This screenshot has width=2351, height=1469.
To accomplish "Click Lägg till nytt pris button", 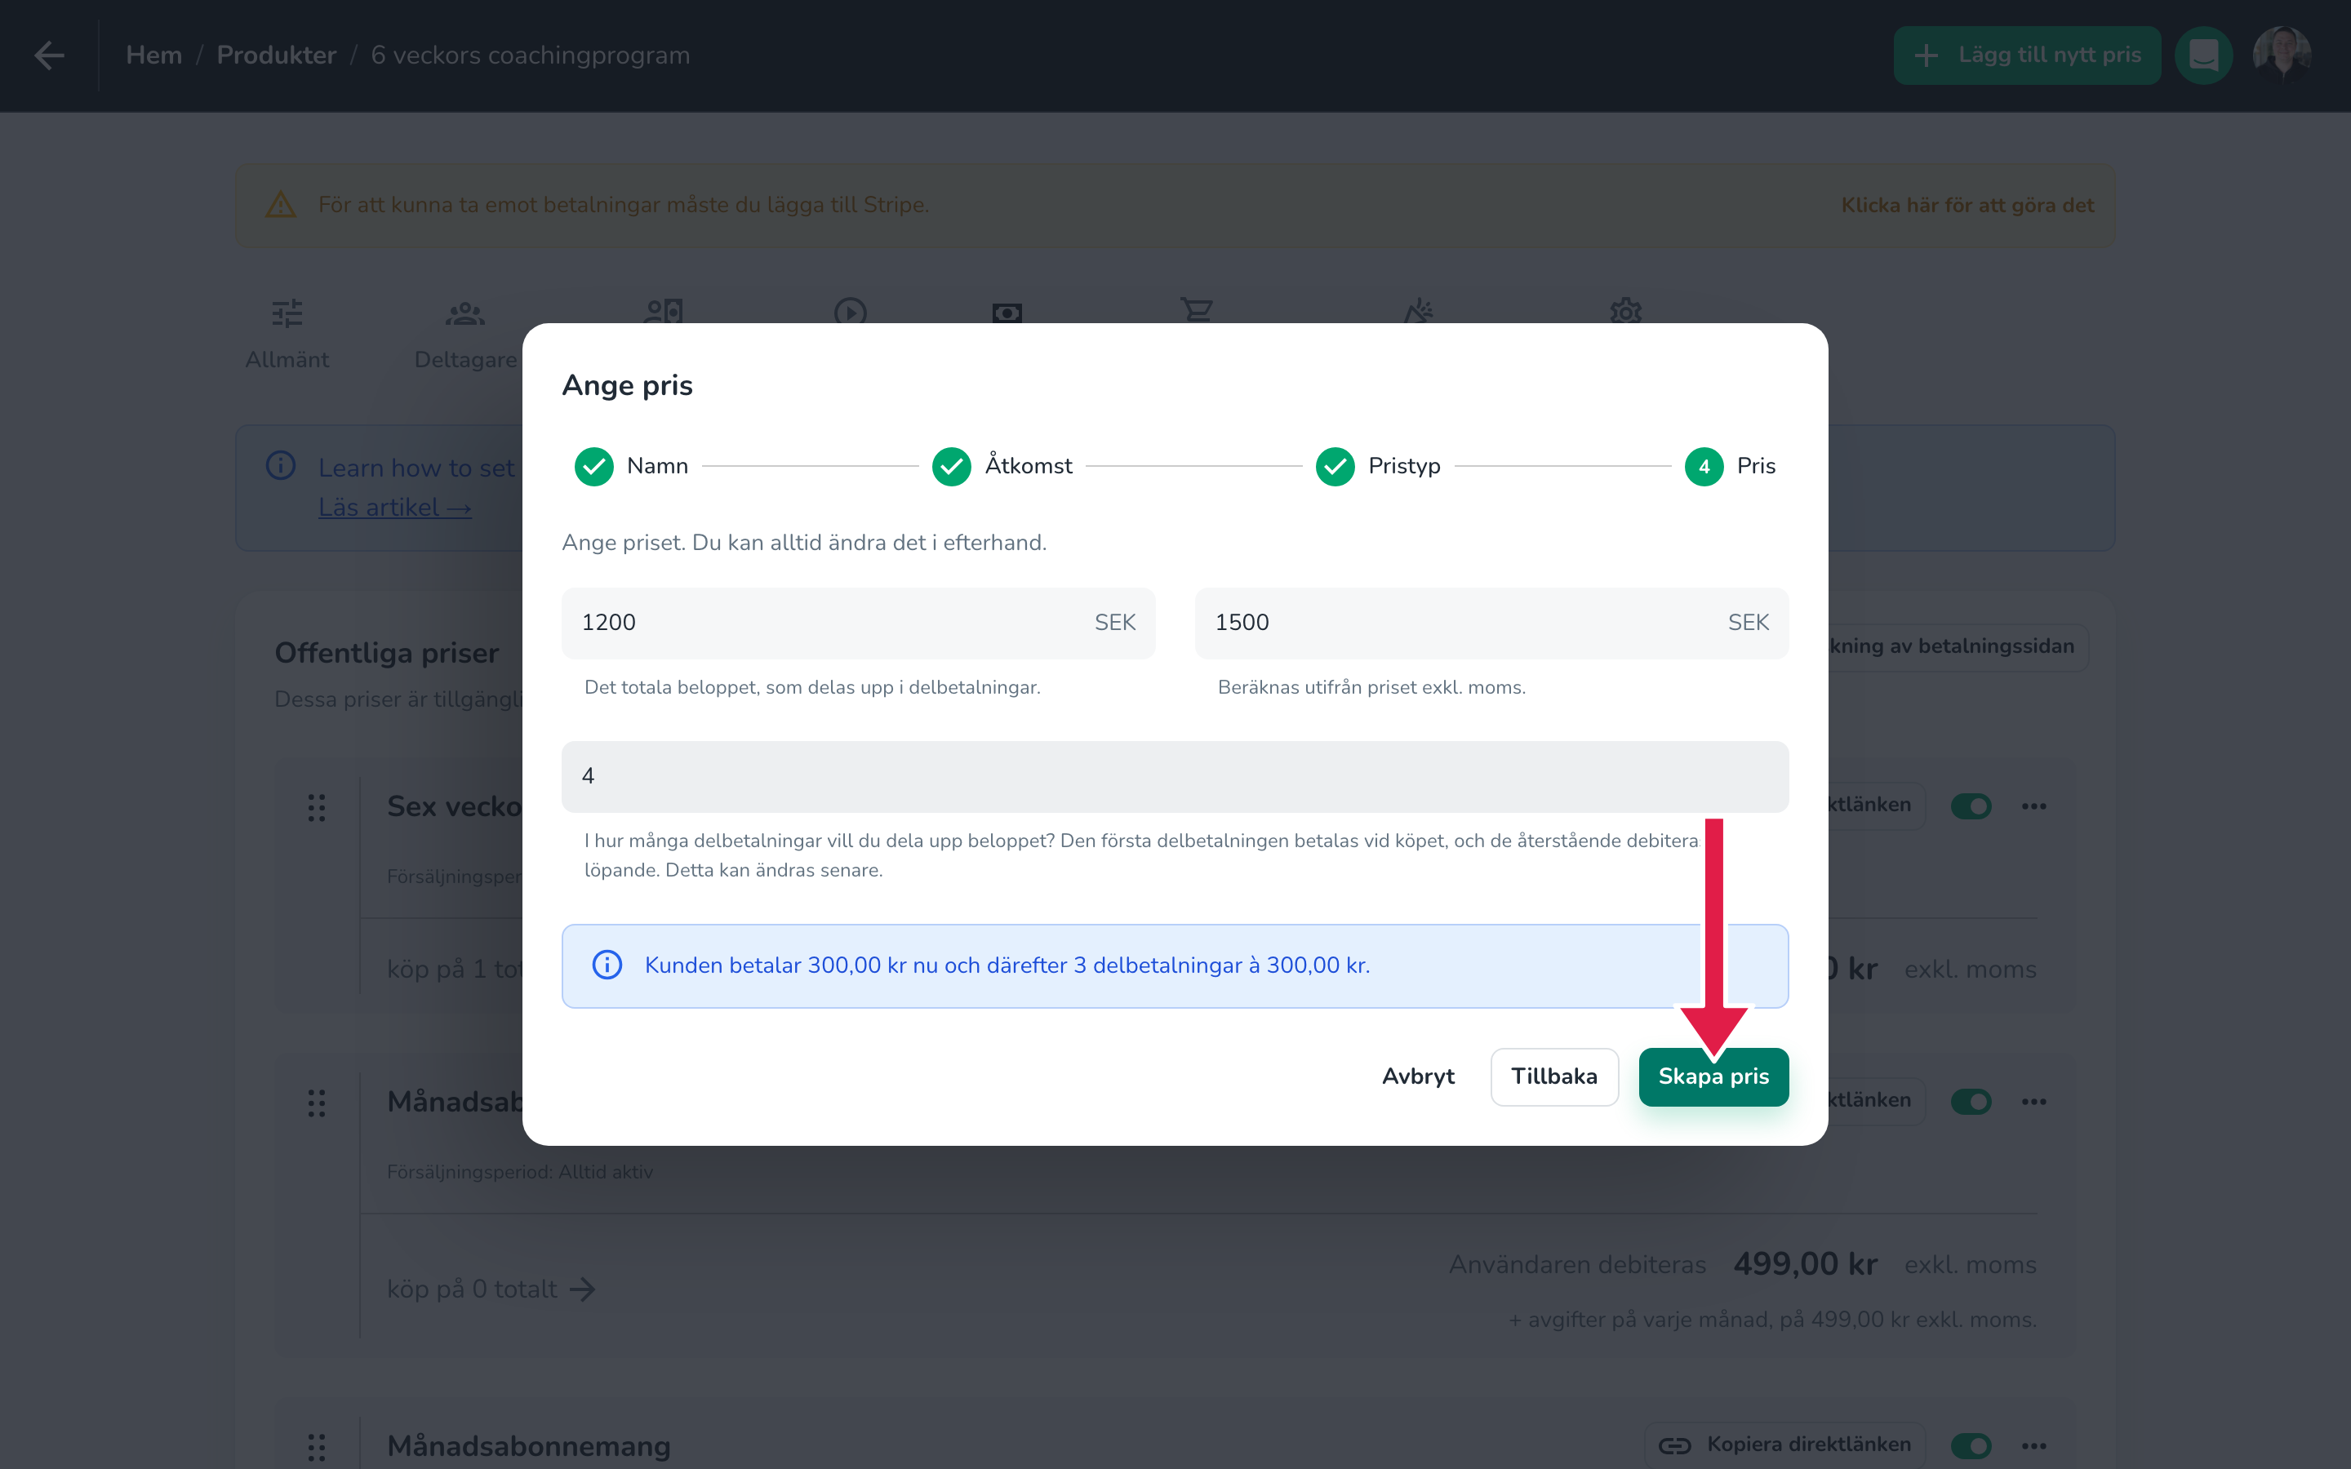I will point(2027,55).
